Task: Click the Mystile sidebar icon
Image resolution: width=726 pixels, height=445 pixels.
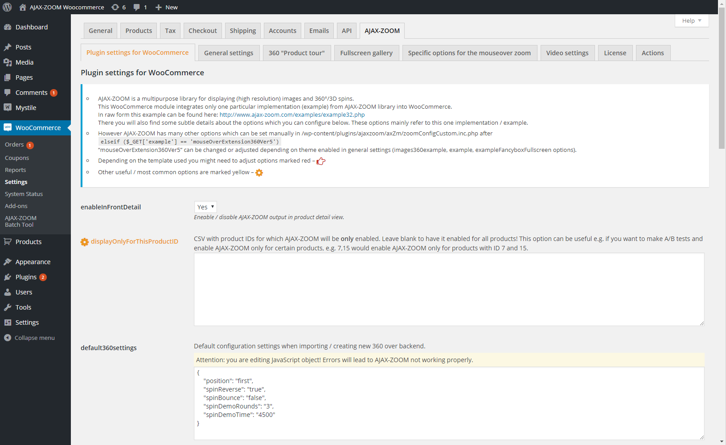Action: (x=8, y=107)
